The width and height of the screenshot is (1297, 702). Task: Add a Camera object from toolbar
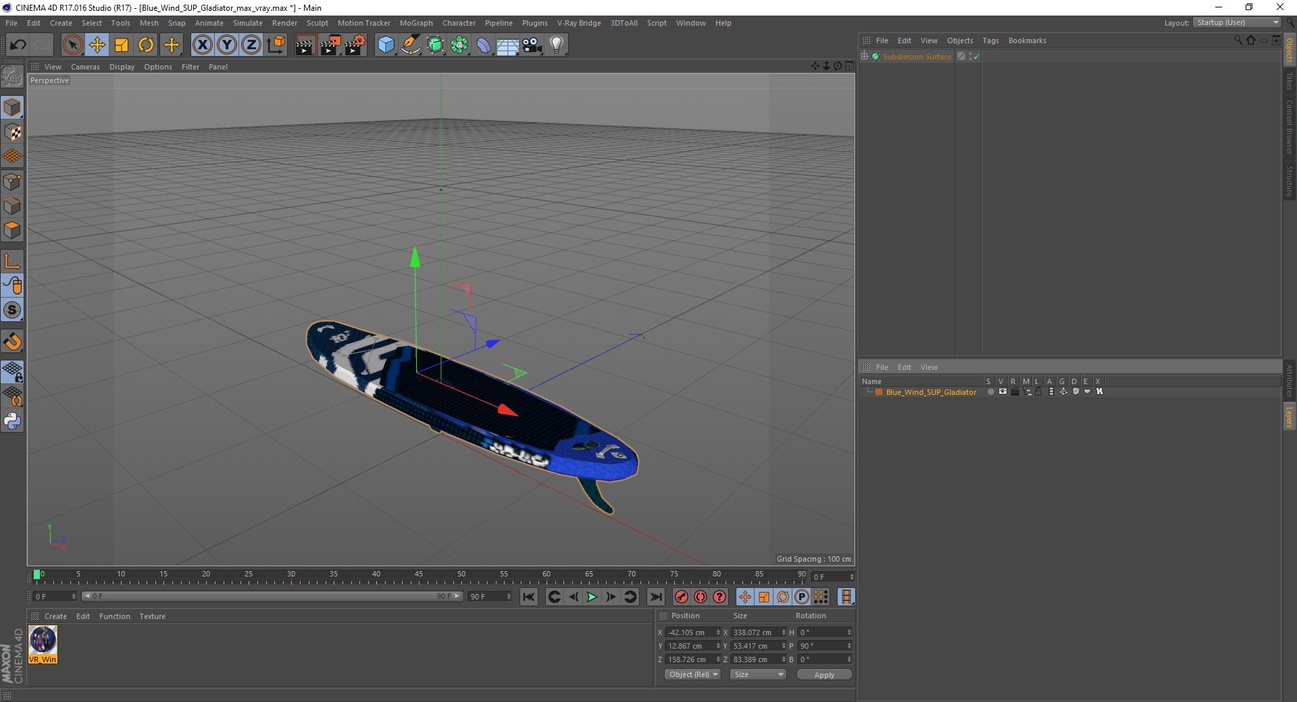pyautogui.click(x=532, y=45)
